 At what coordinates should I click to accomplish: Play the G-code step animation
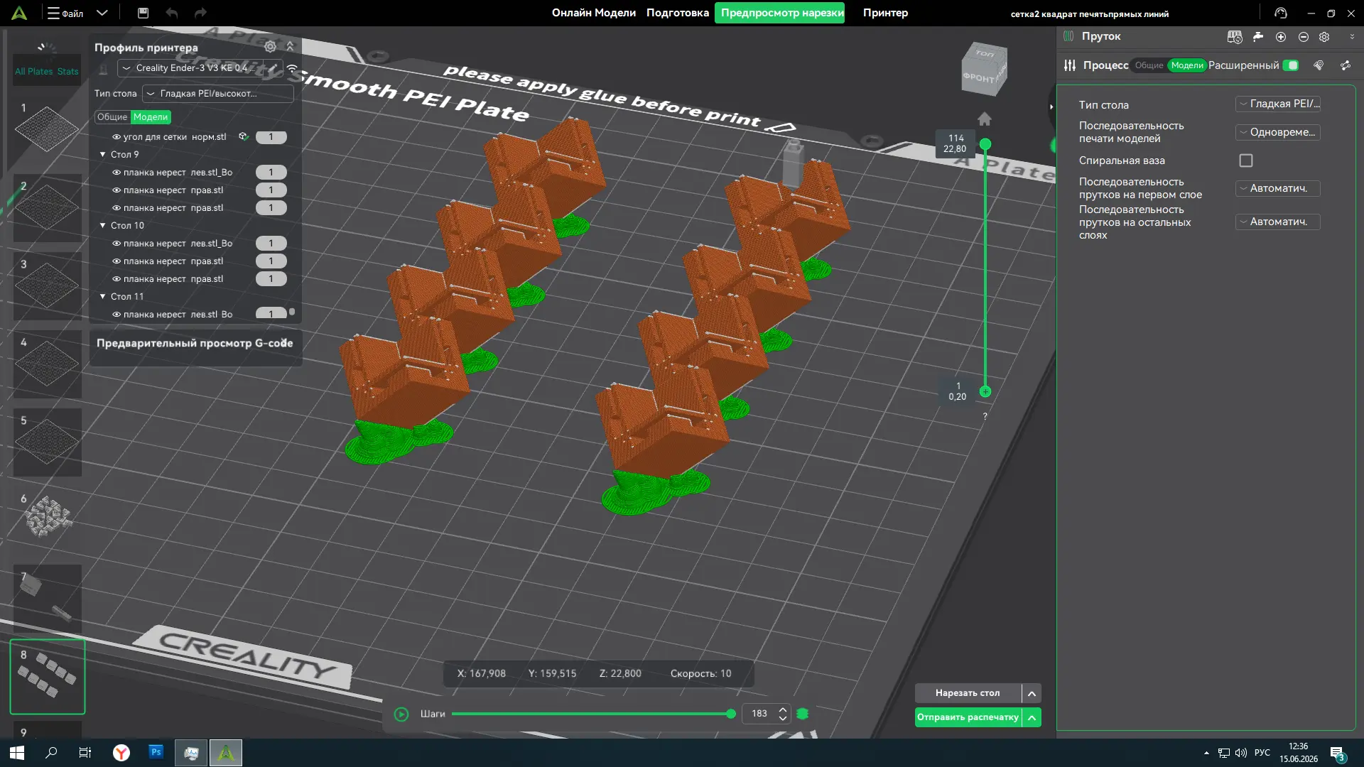(x=401, y=714)
